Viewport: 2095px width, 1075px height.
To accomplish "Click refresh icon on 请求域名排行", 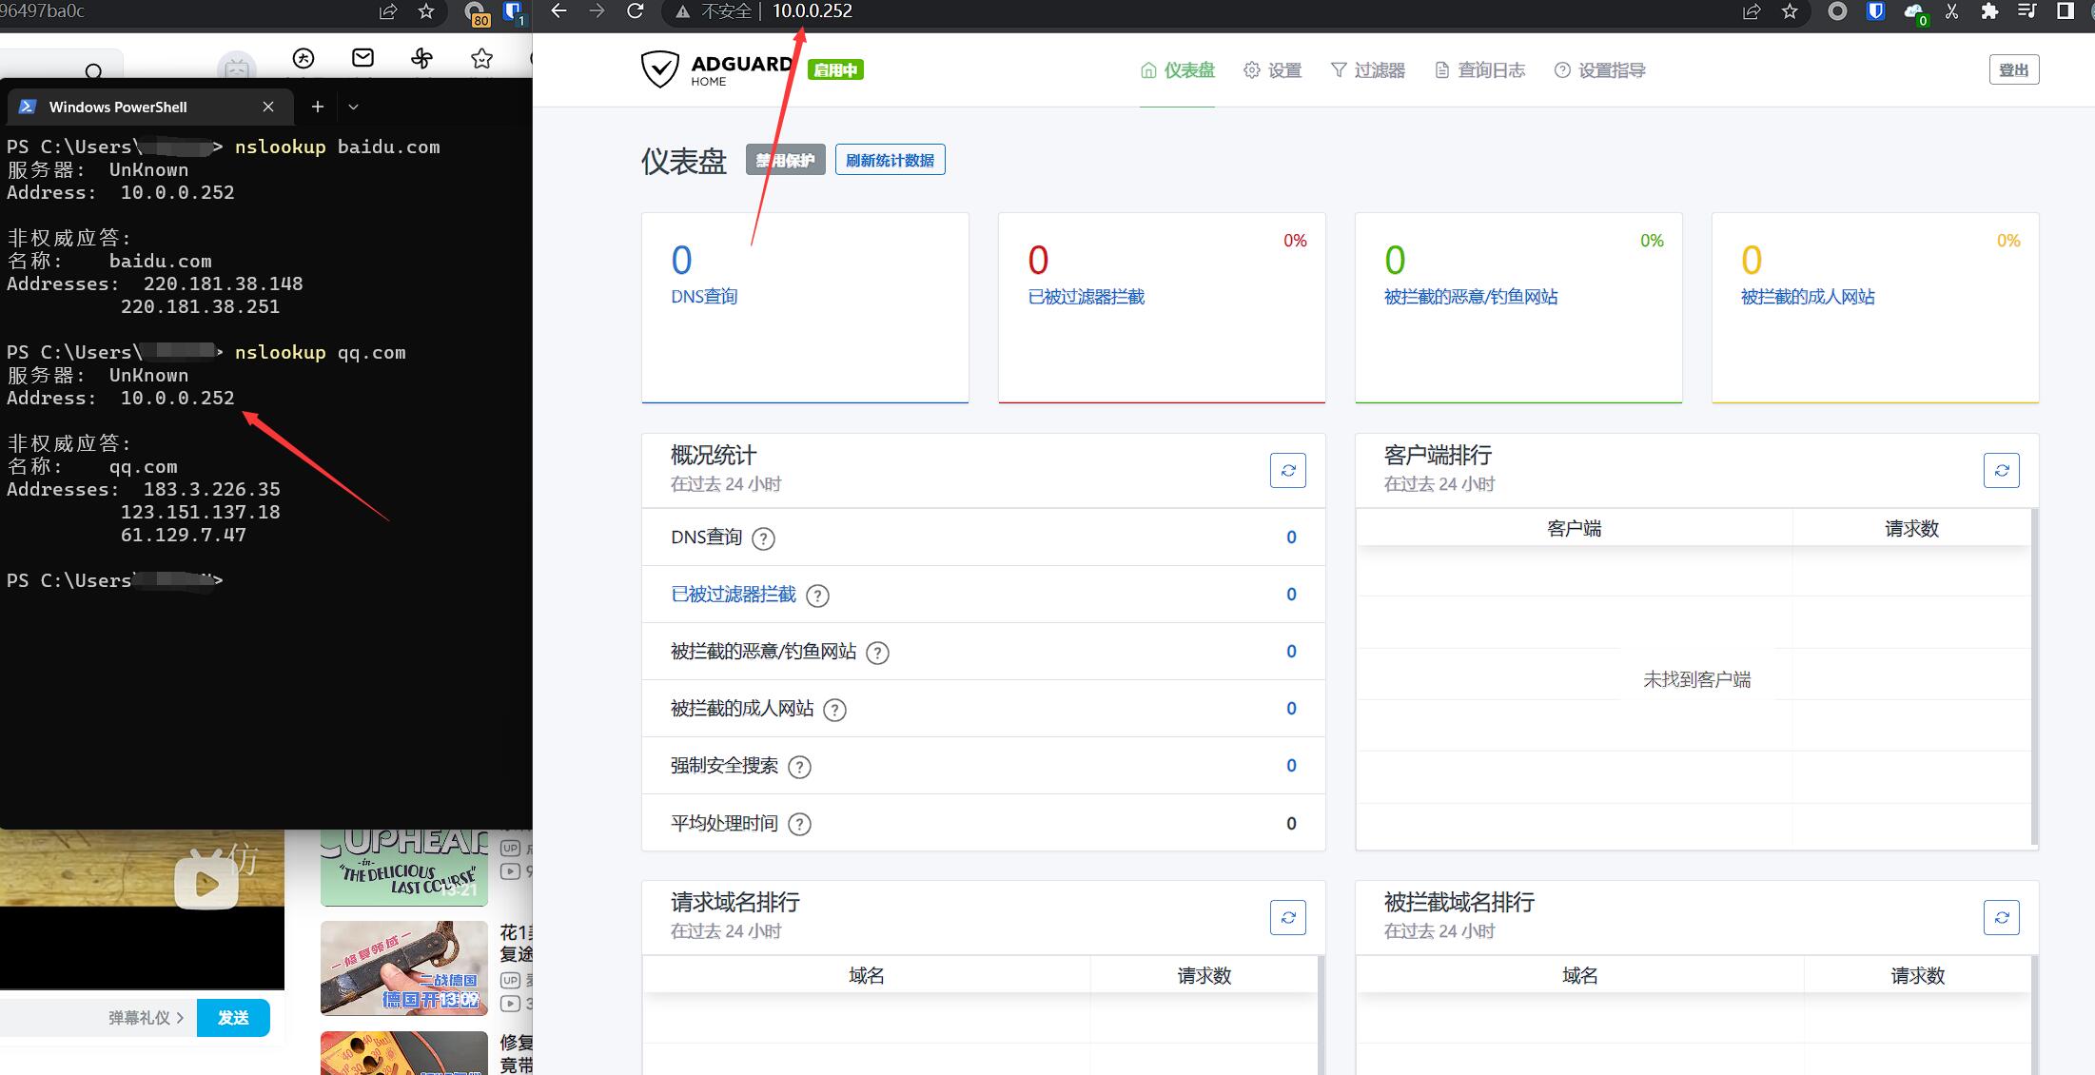I will 1287,917.
